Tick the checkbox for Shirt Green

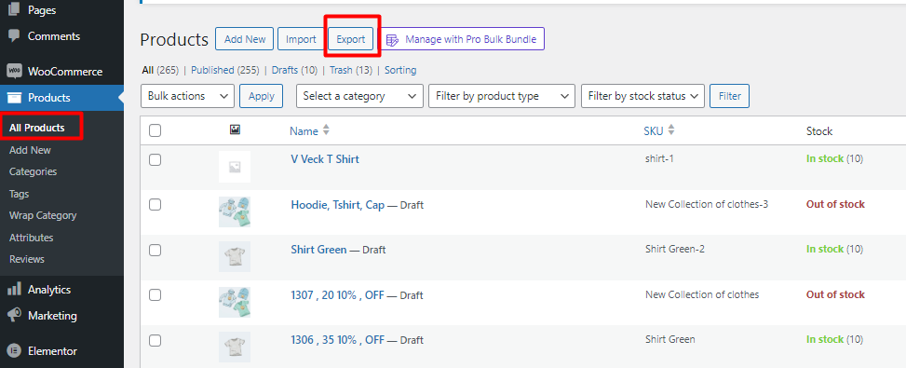[x=155, y=250]
